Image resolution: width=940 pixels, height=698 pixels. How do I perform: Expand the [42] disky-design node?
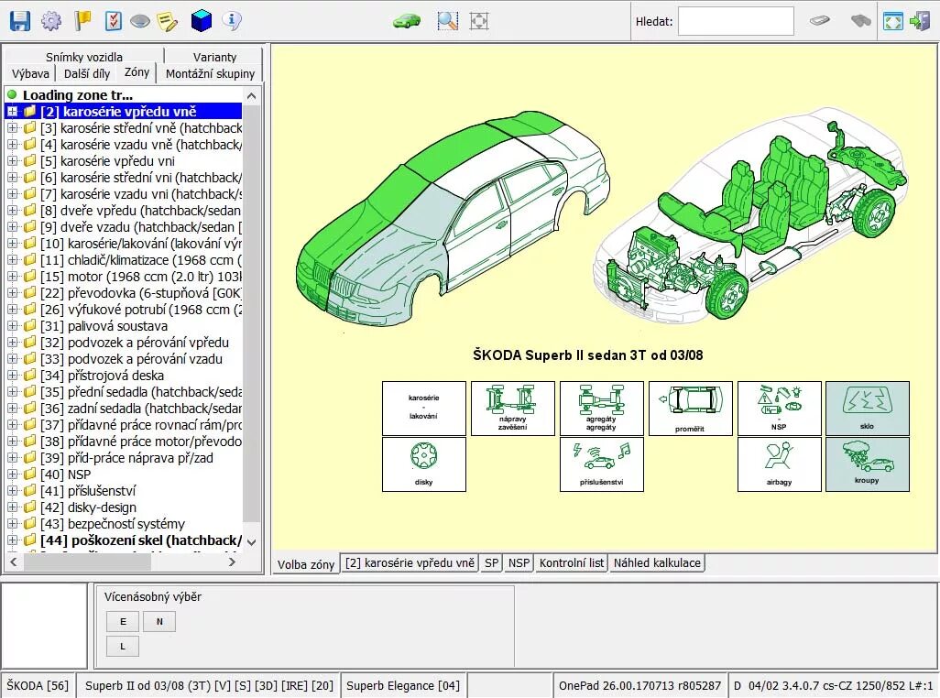coord(13,507)
